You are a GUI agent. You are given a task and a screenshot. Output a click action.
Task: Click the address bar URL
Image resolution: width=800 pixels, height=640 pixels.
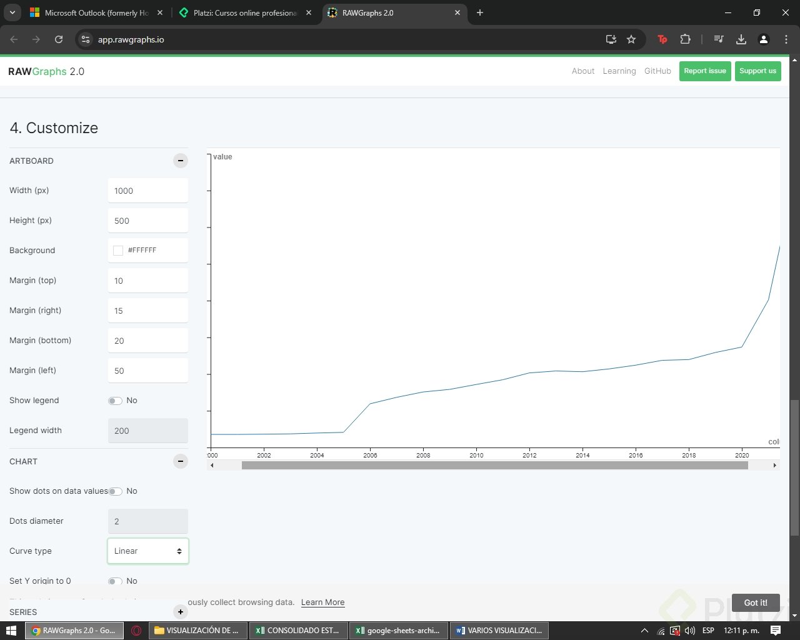tap(131, 39)
